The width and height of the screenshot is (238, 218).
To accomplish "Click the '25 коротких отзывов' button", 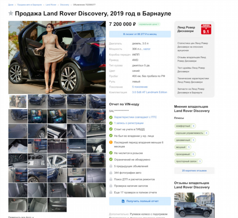I will (x=194, y=171).
